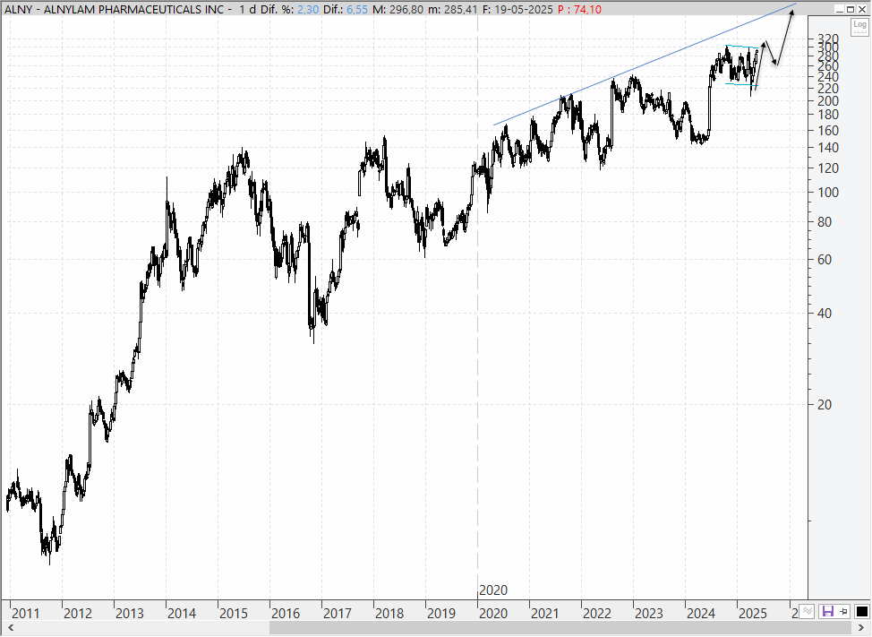Screen dimensions: 872x637
Task: Click the pin icon beside save
Action: pyautogui.click(x=843, y=612)
